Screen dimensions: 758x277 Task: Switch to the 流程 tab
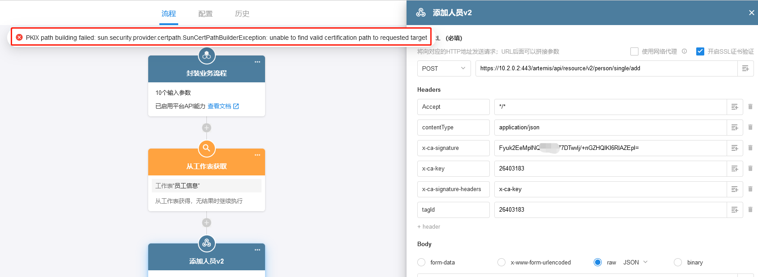click(x=169, y=14)
